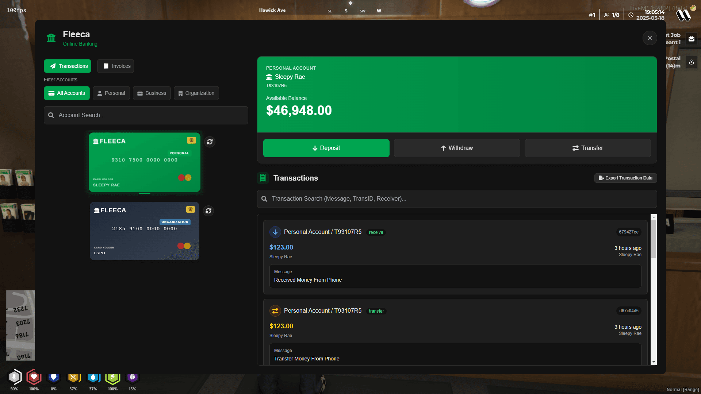701x394 pixels.
Task: Enable the All Accounts filter
Action: pyautogui.click(x=66, y=93)
